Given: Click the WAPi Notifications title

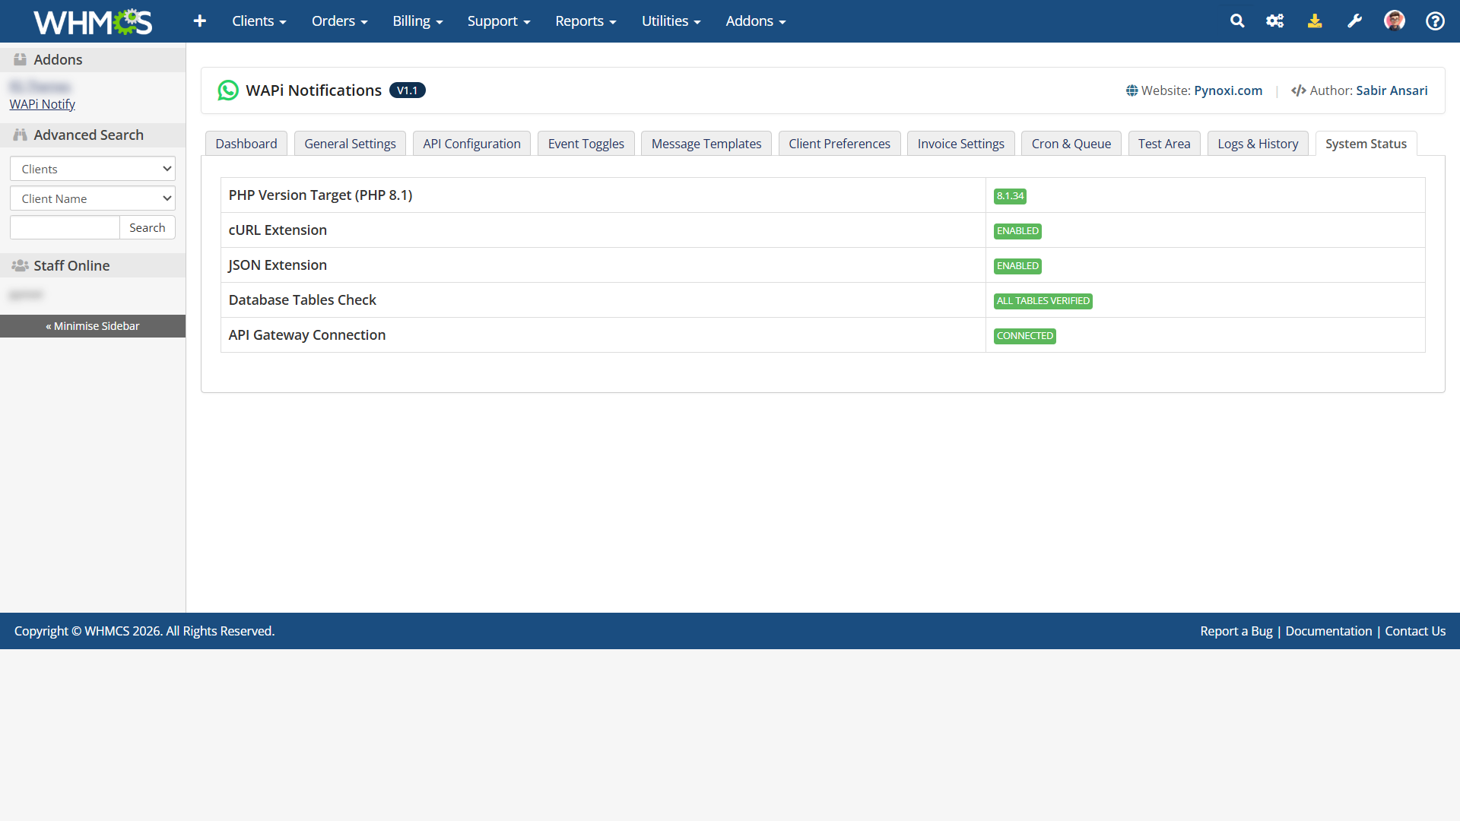Looking at the screenshot, I should coord(313,90).
